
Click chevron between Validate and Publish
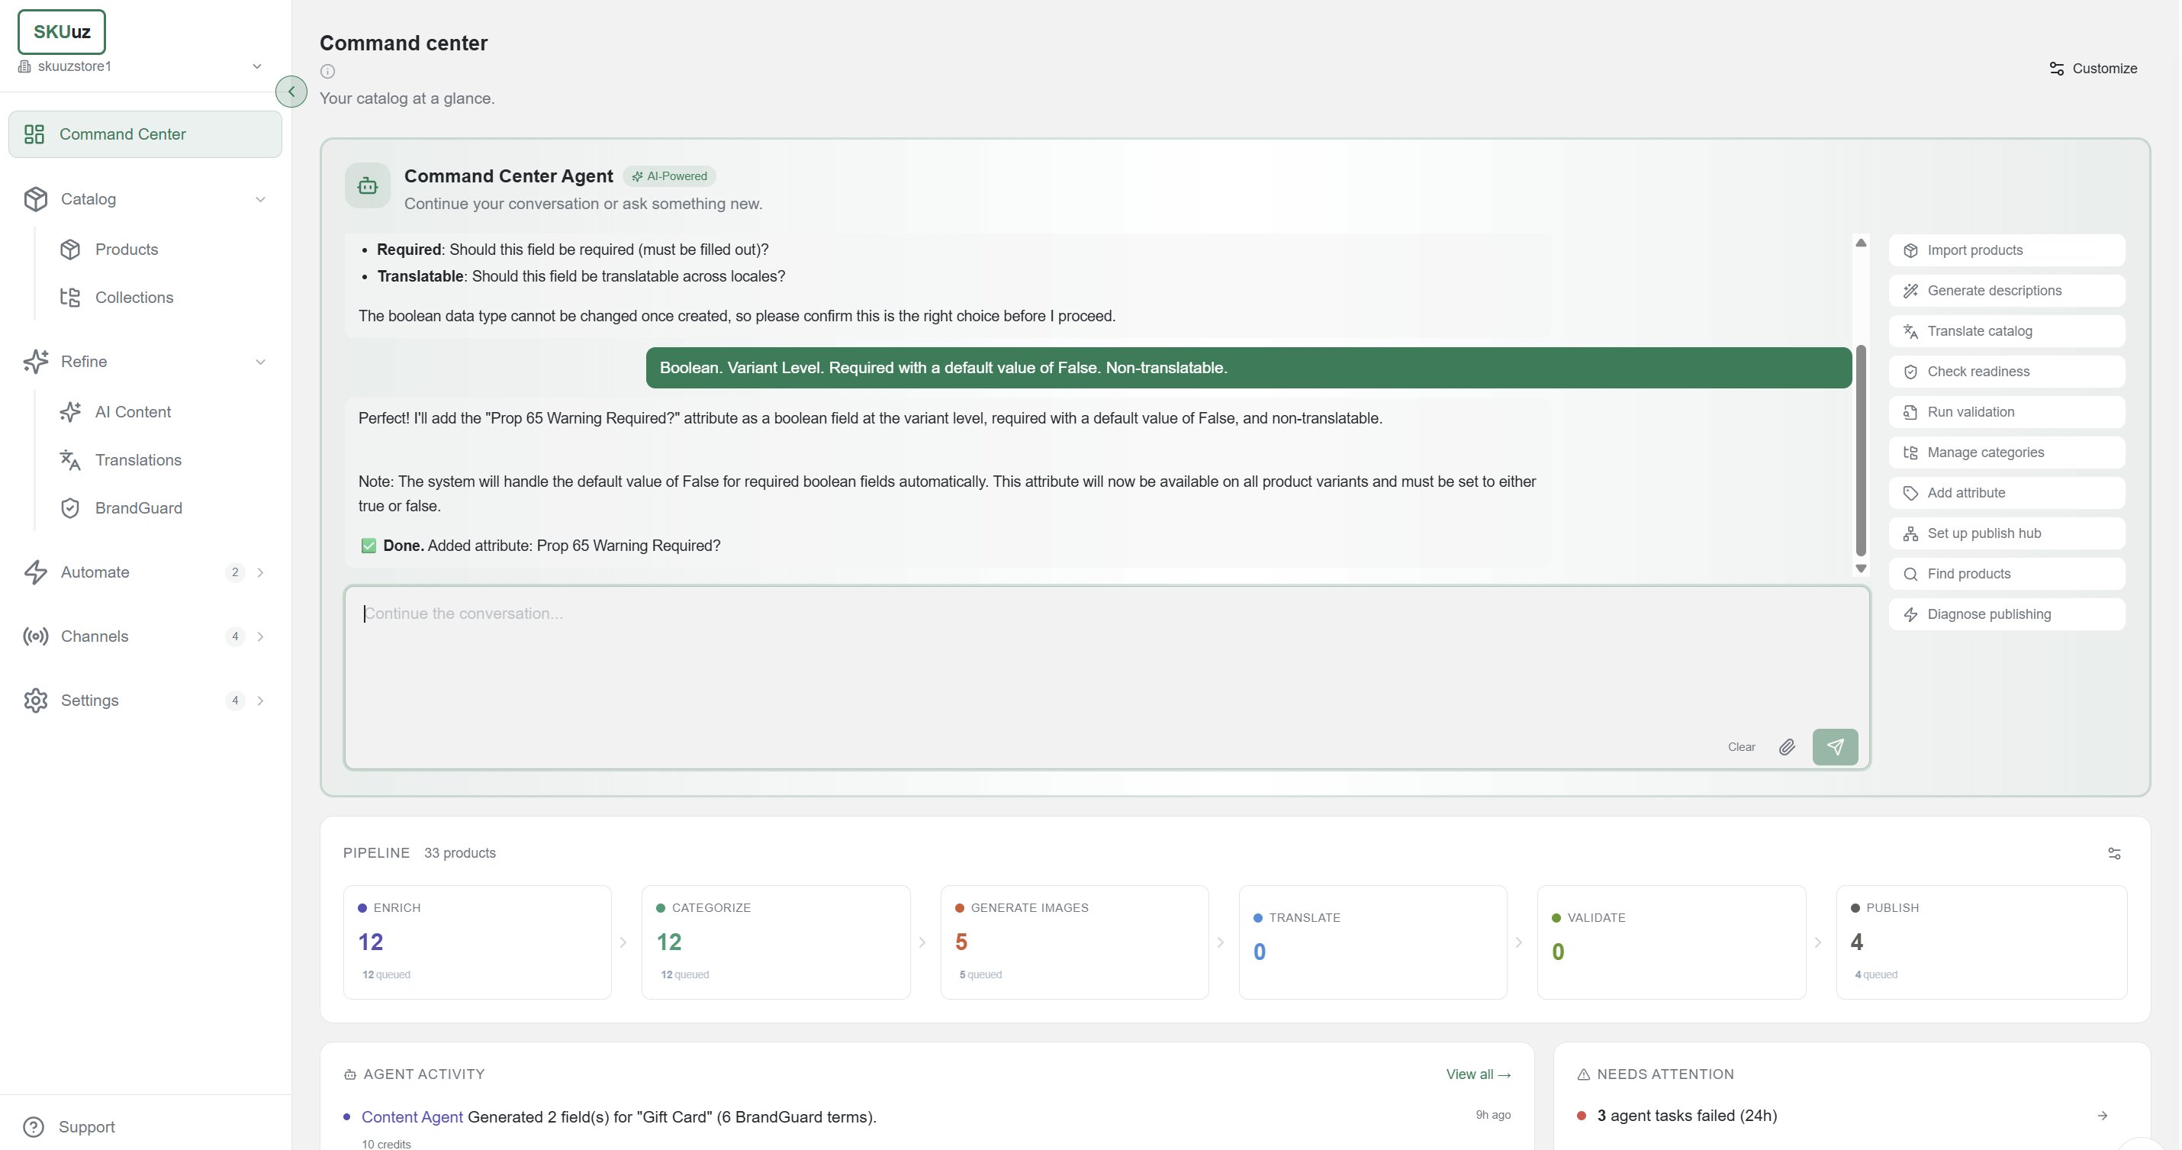coord(1818,942)
